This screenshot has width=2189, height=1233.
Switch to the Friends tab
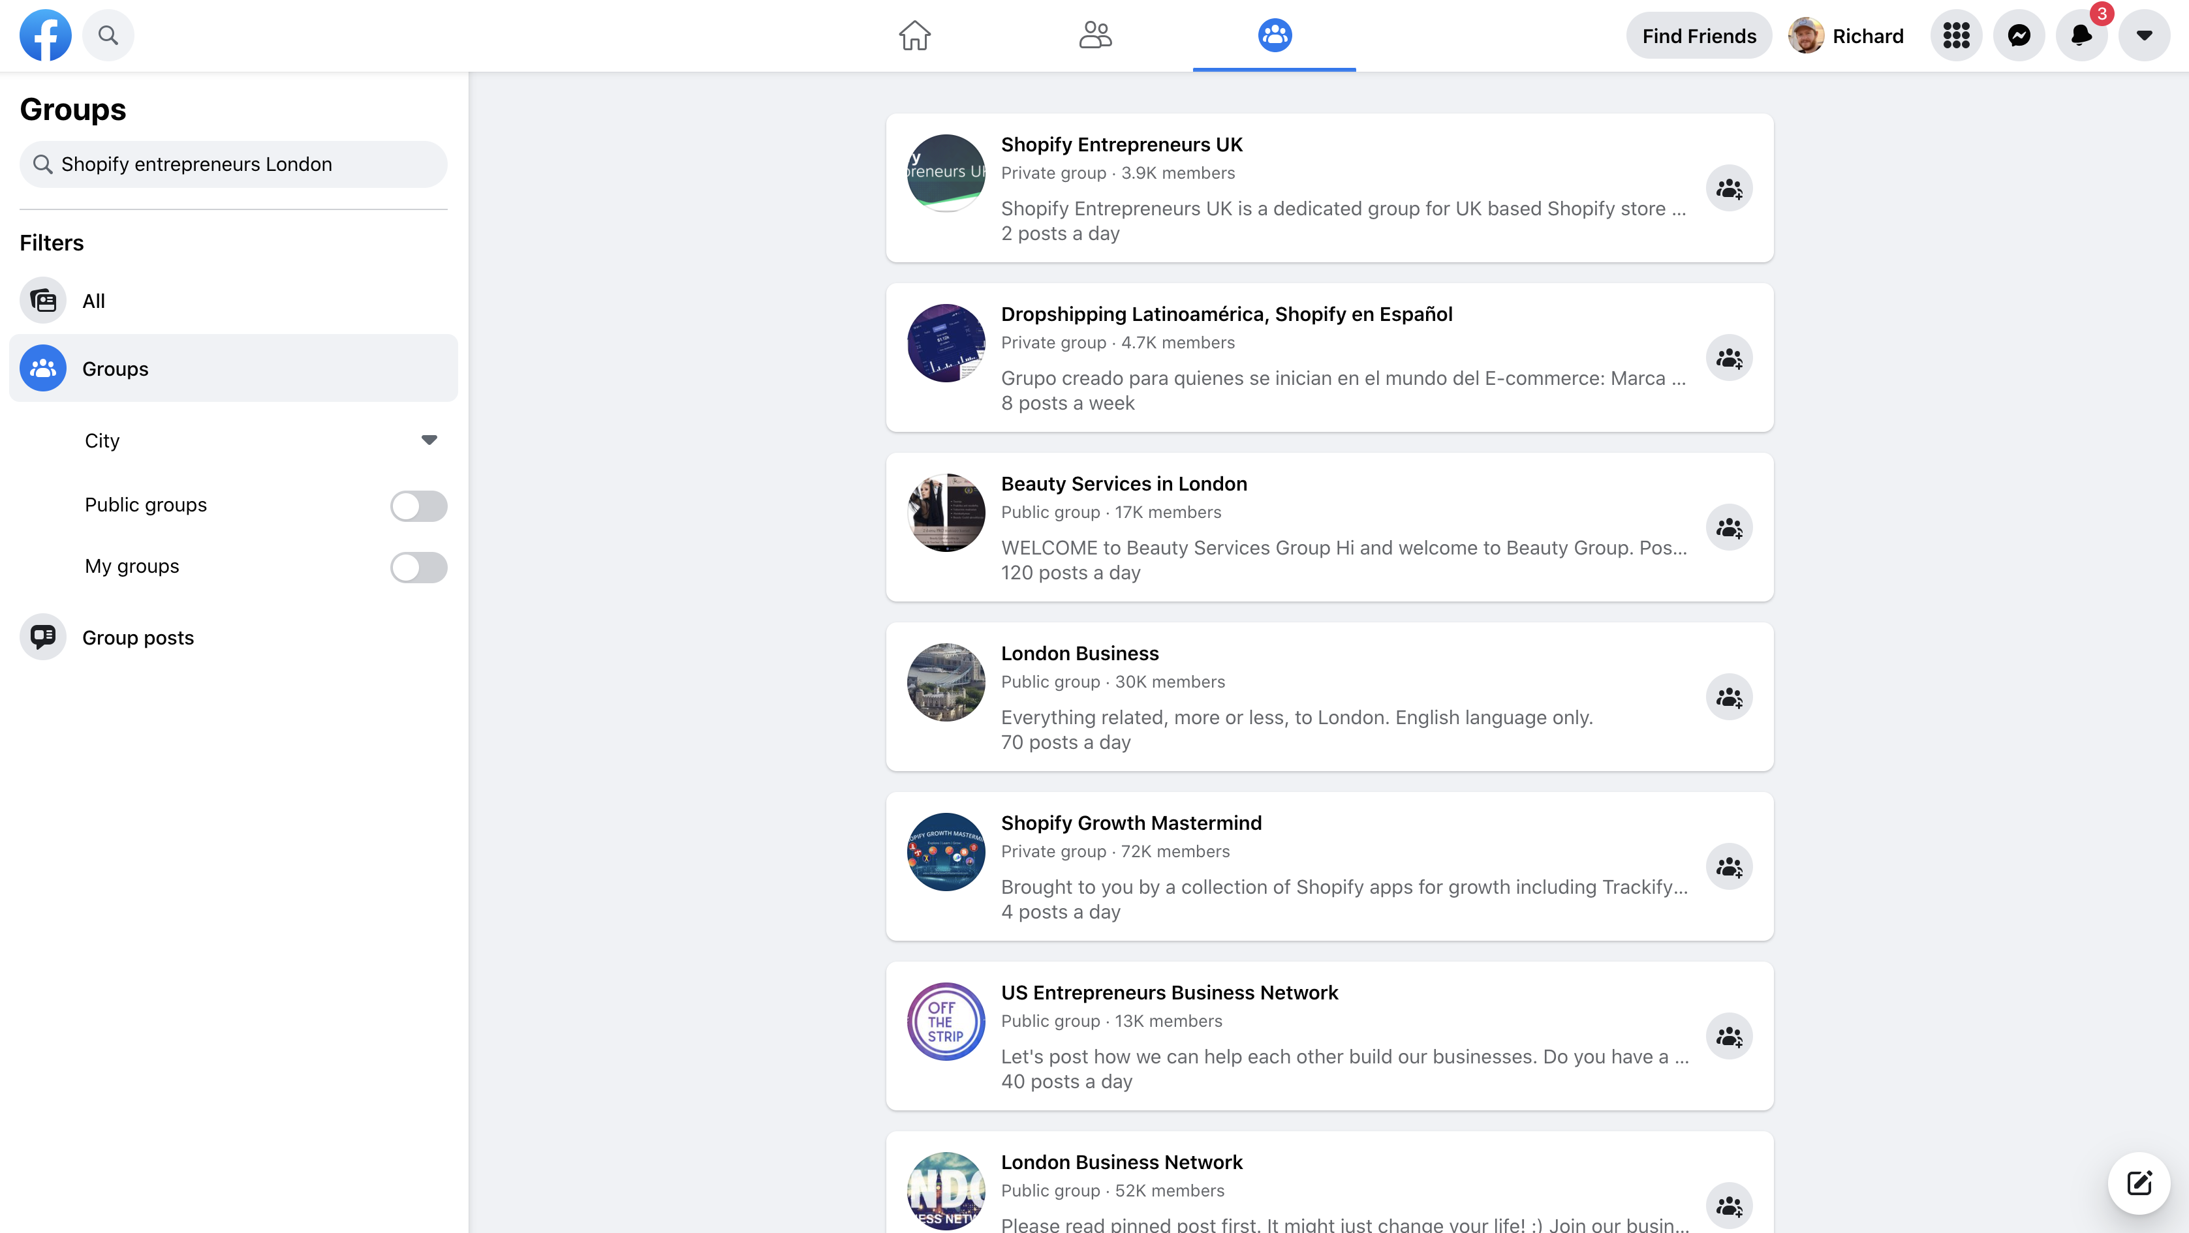click(1095, 36)
